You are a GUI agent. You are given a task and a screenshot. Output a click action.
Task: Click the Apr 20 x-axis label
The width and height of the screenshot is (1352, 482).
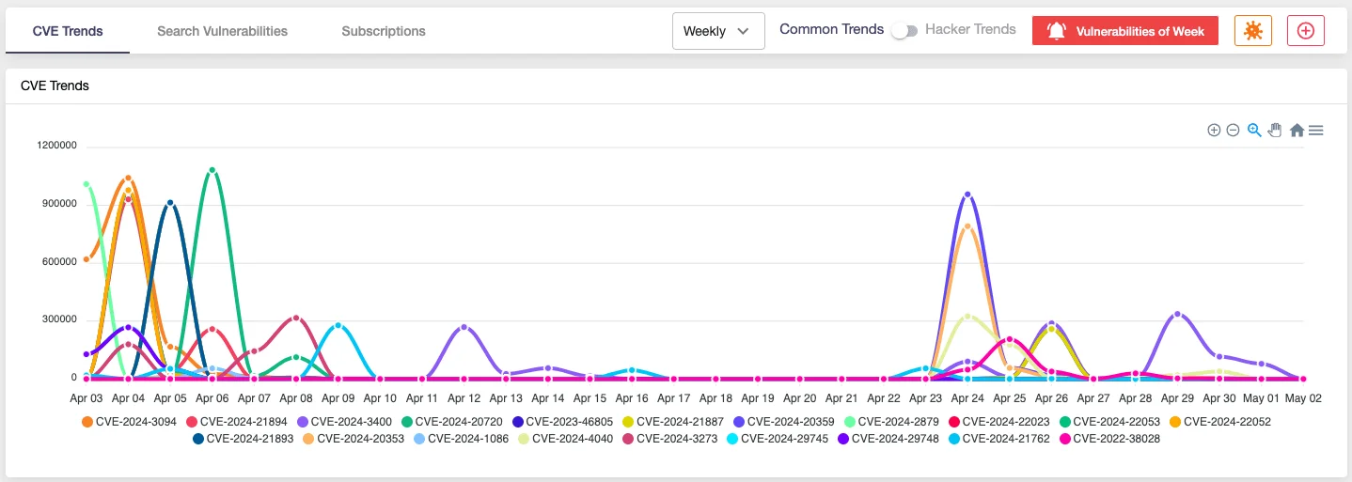coord(799,398)
